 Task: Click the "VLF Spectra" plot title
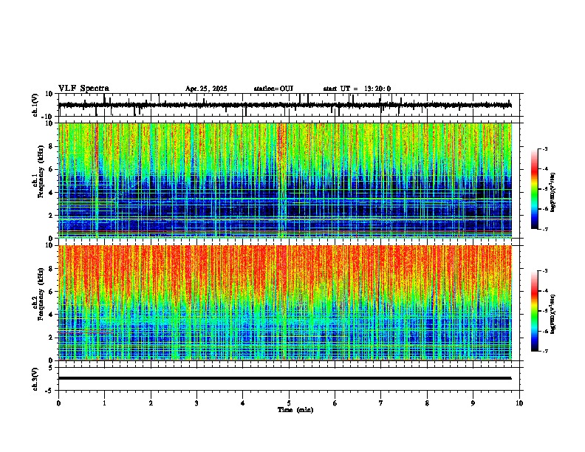click(83, 89)
